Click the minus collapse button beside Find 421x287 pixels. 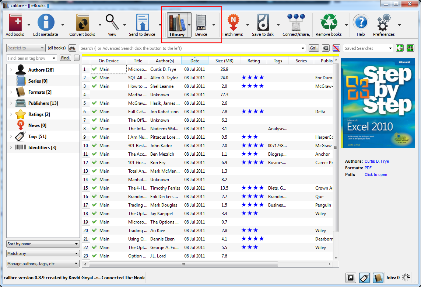click(77, 58)
